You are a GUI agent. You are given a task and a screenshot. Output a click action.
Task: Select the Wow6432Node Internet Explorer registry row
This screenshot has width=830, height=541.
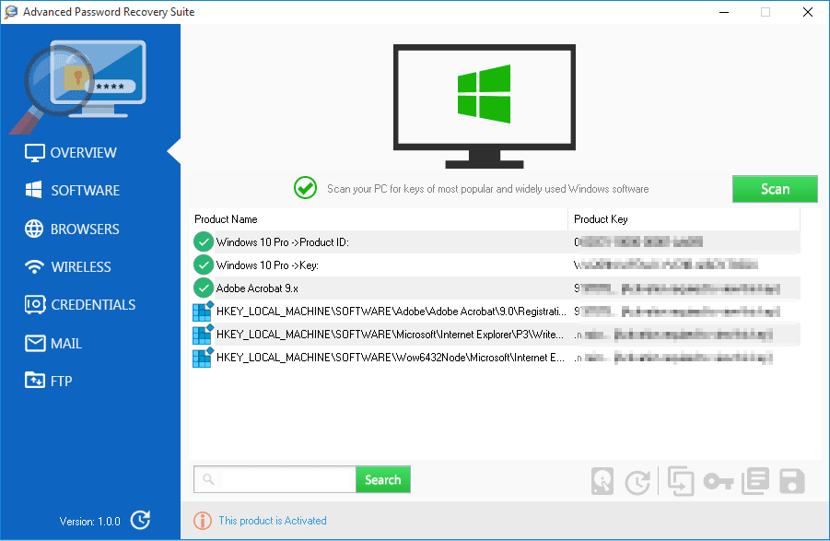pos(495,358)
